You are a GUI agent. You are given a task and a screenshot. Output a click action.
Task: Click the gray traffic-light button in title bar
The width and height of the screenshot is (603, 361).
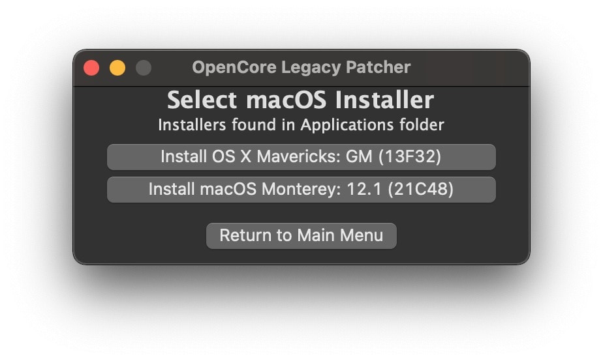(143, 68)
